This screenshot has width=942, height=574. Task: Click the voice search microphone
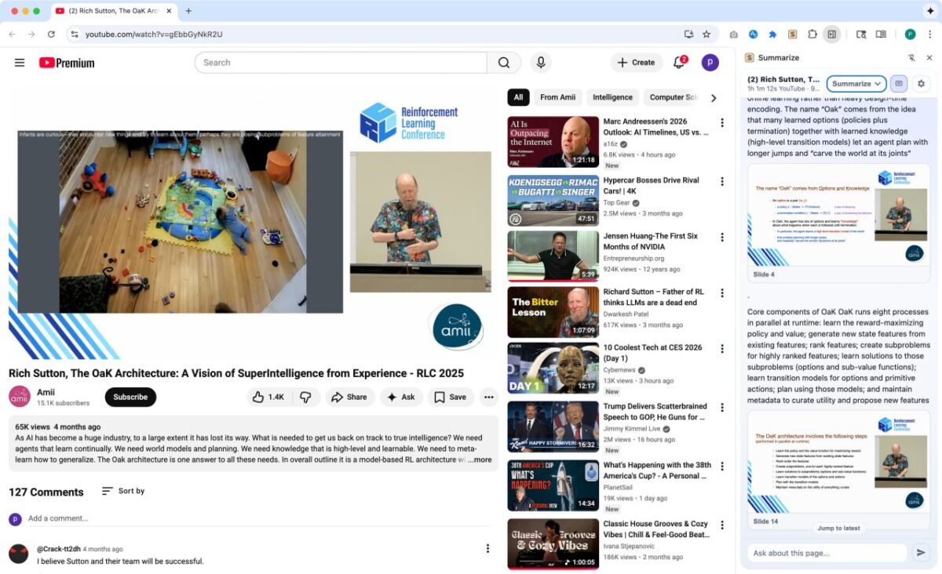tap(541, 63)
